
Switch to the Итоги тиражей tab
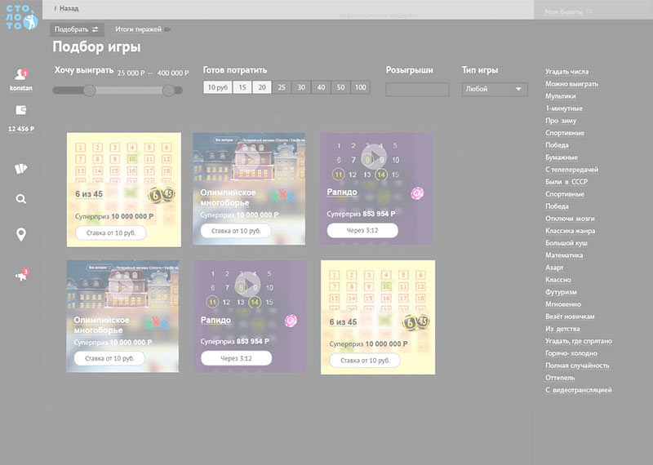(x=138, y=29)
